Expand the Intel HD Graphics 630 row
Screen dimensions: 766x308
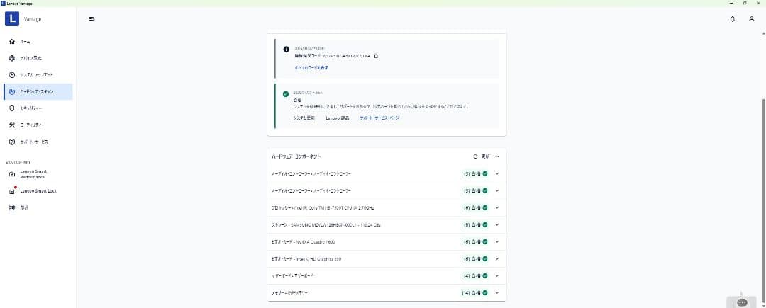click(x=497, y=258)
